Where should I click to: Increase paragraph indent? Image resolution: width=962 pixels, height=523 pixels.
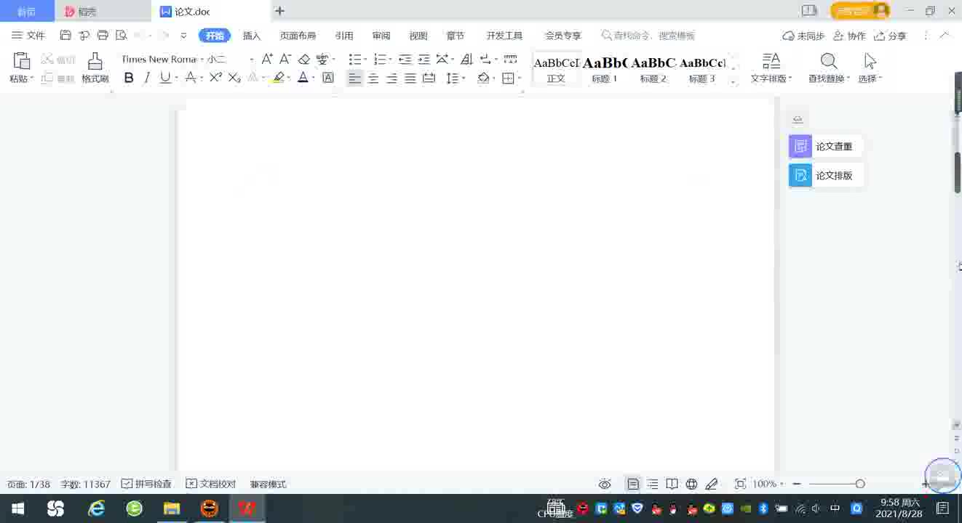(424, 59)
